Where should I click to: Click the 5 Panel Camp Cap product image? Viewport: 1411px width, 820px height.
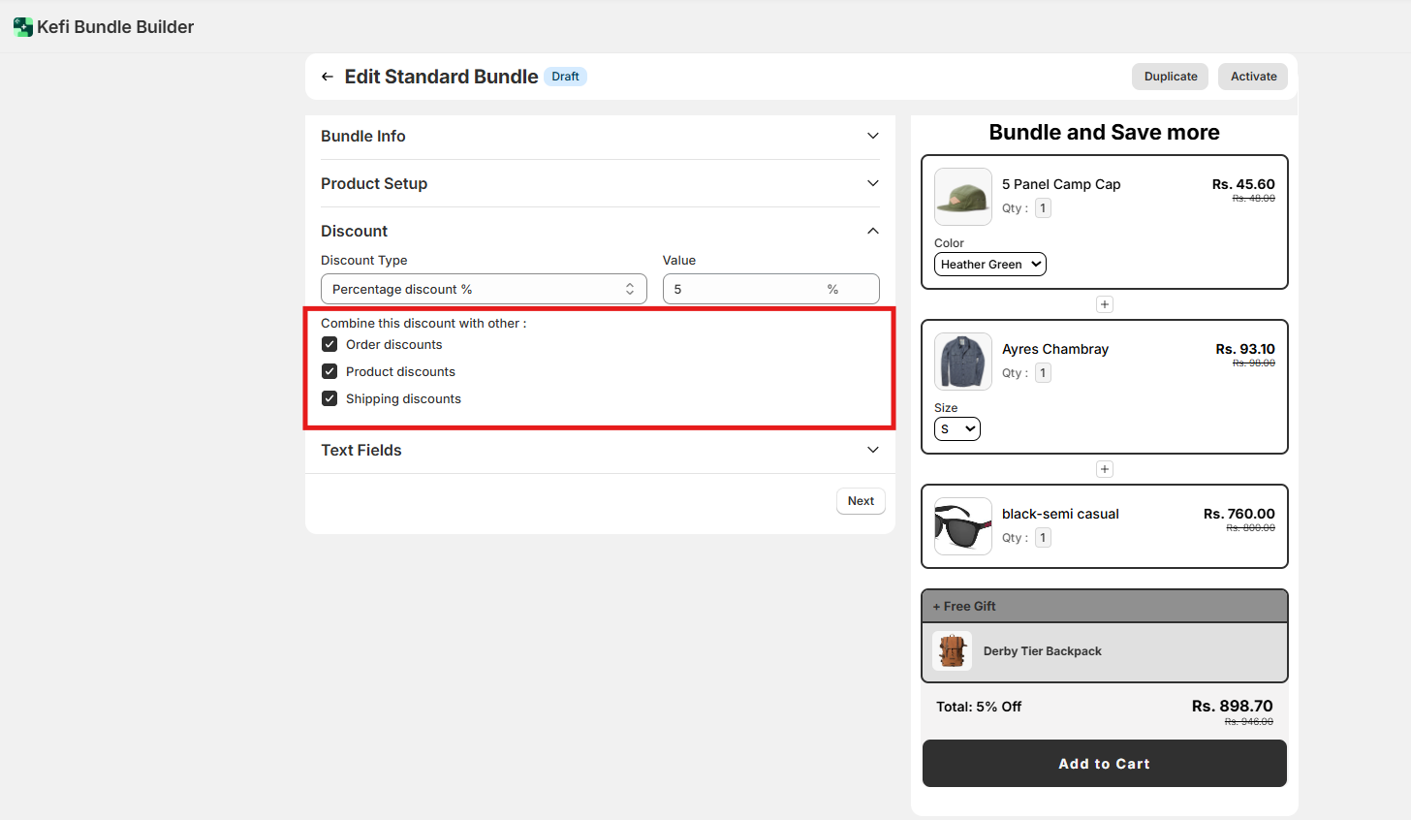(962, 197)
